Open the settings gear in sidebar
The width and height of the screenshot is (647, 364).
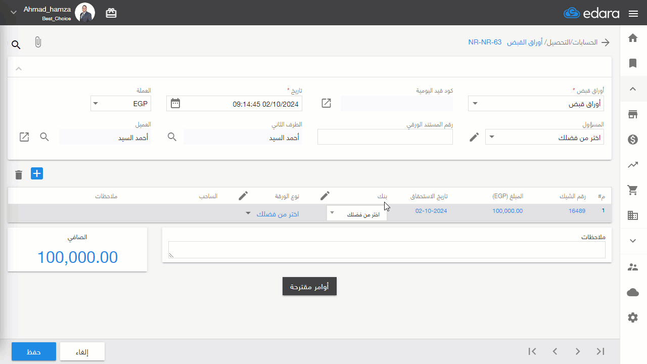(x=633, y=317)
